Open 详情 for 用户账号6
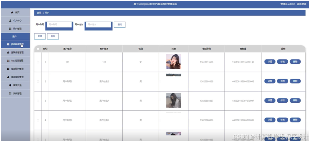 tap(270, 120)
